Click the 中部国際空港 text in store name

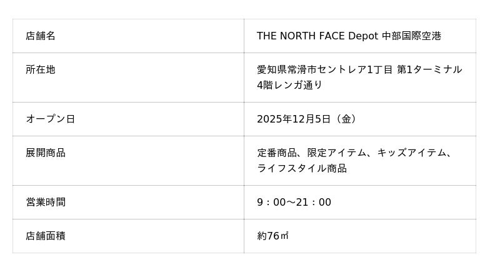tap(411, 36)
